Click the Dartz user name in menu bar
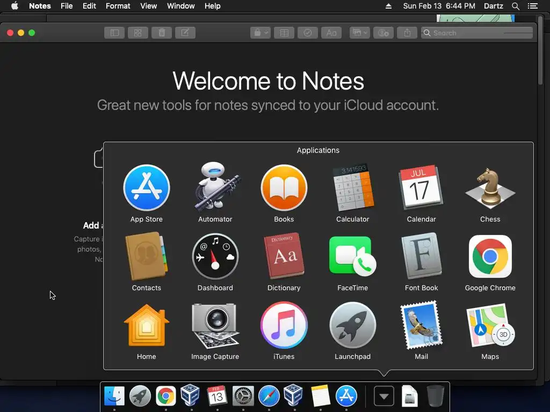The width and height of the screenshot is (550, 412). click(493, 6)
